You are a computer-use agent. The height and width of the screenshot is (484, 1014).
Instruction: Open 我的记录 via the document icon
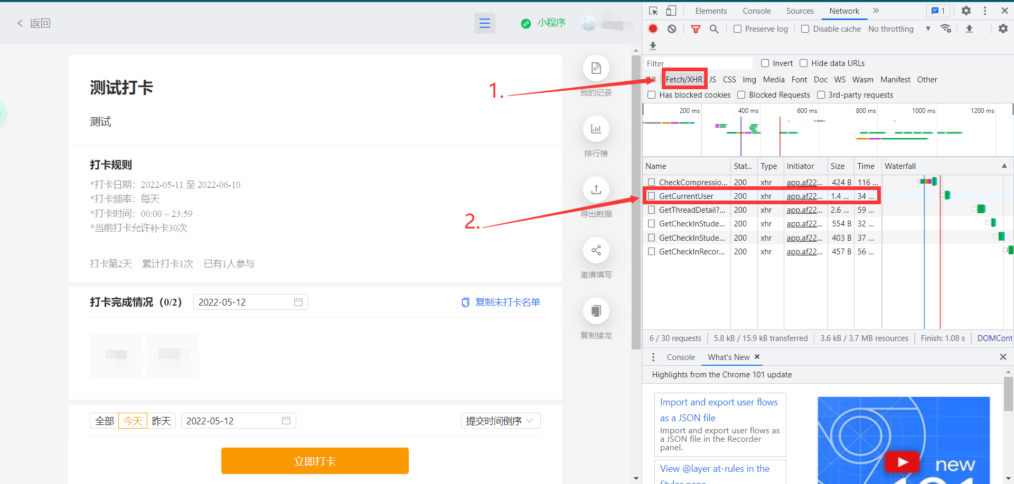pyautogui.click(x=596, y=68)
